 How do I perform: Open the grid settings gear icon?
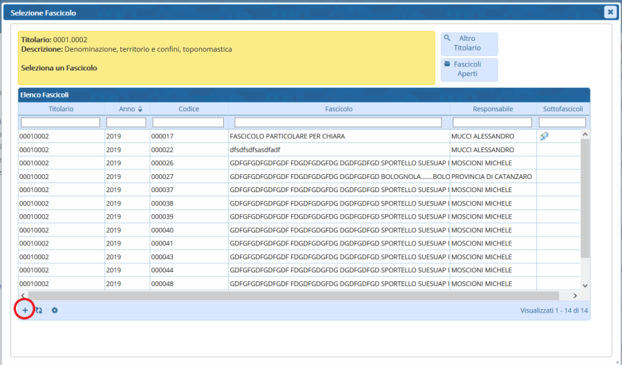point(55,310)
